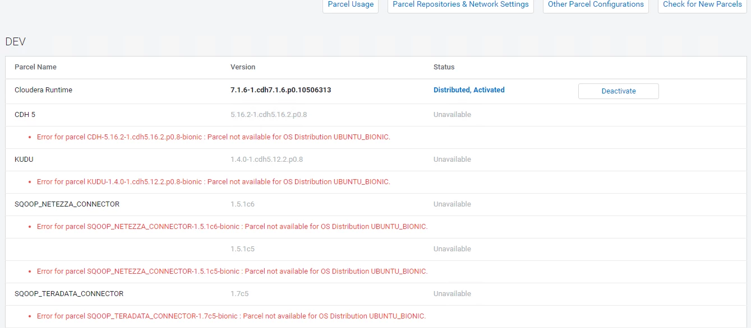Click the Distributed, Activated status text
751x328 pixels.
coord(469,90)
